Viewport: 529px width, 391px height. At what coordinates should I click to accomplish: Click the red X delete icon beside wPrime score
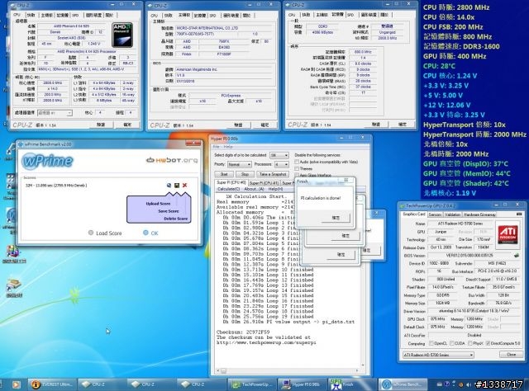(x=184, y=186)
